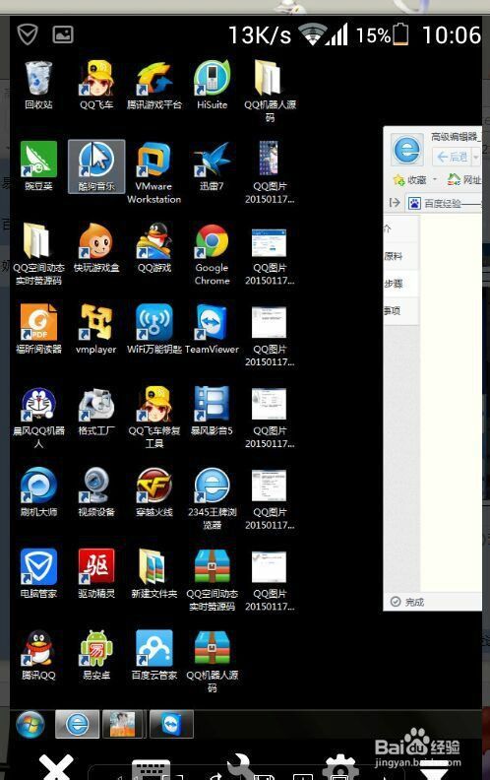The image size is (490, 780).
Task: Open the Windows Start orb
Action: [31, 724]
